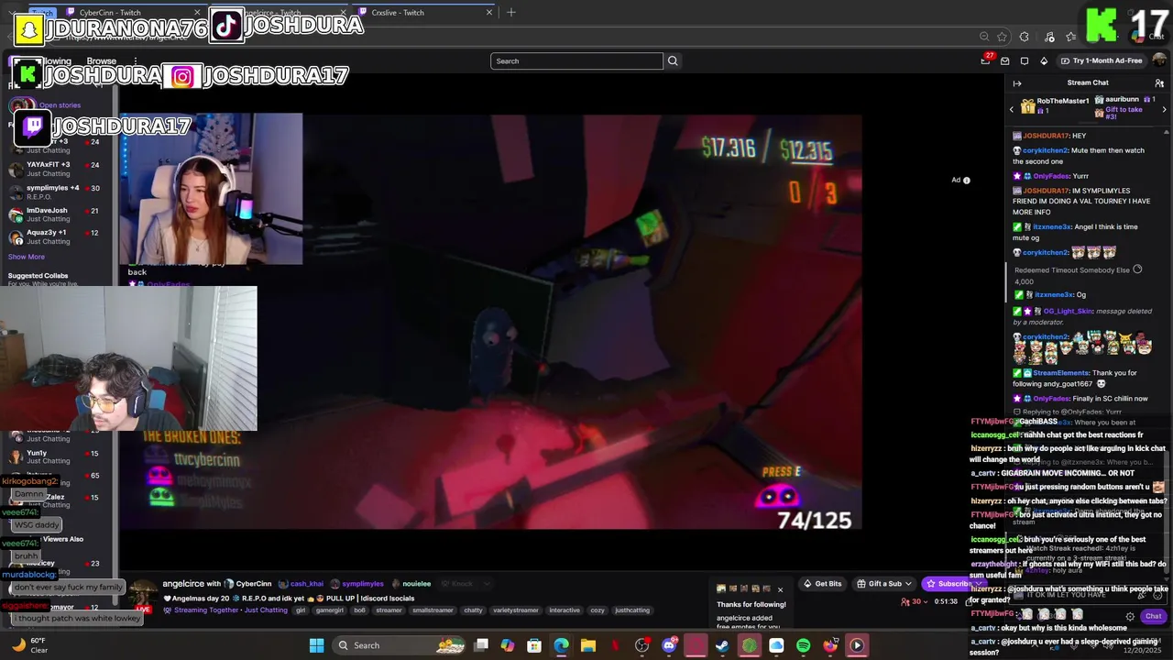Image resolution: width=1173 pixels, height=660 pixels.
Task: Switch to CyberCinn - Twitch tab
Action: 134,13
